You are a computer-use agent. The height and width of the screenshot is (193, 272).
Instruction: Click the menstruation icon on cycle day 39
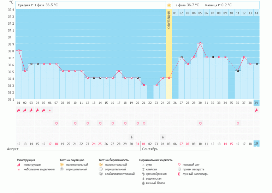coord(256,110)
